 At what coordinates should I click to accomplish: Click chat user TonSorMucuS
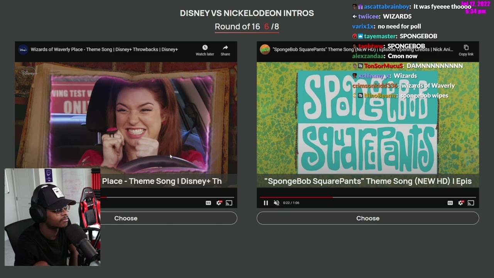(384, 66)
